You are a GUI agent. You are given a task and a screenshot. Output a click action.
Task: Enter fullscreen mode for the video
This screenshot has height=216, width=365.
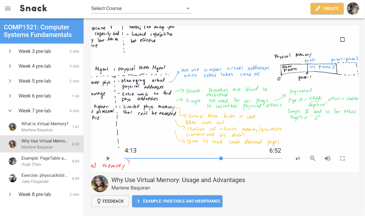pyautogui.click(x=342, y=158)
